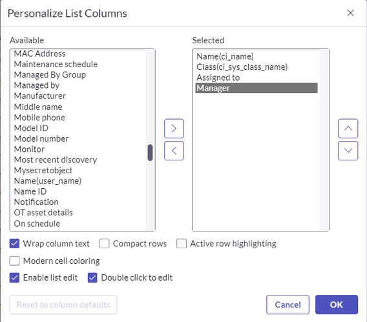Click the Cancel button

[x=288, y=305]
